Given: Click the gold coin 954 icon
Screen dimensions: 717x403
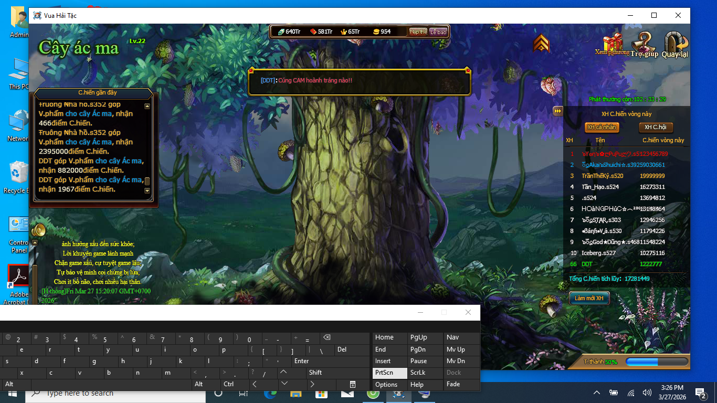Looking at the screenshot, I should click(x=376, y=32).
